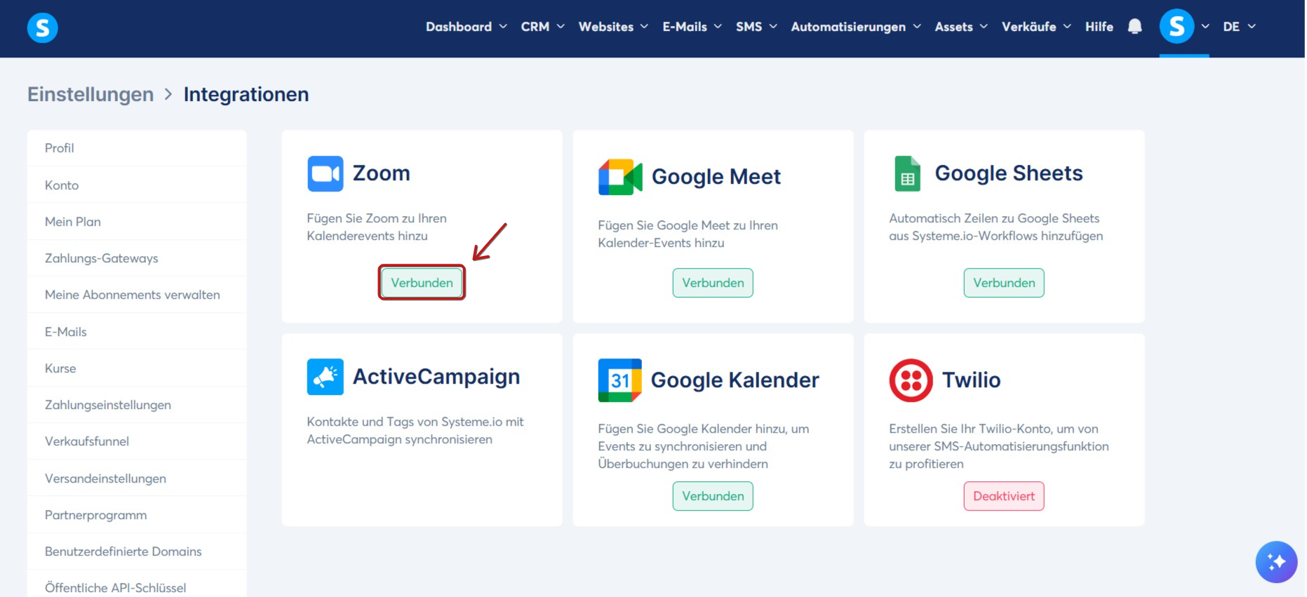Click the Google Sheets Verbunden button
The image size is (1307, 597).
(1004, 283)
